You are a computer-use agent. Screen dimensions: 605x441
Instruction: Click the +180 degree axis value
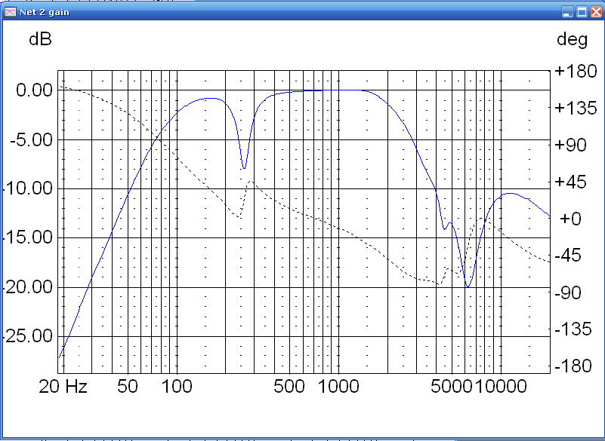[x=576, y=72]
